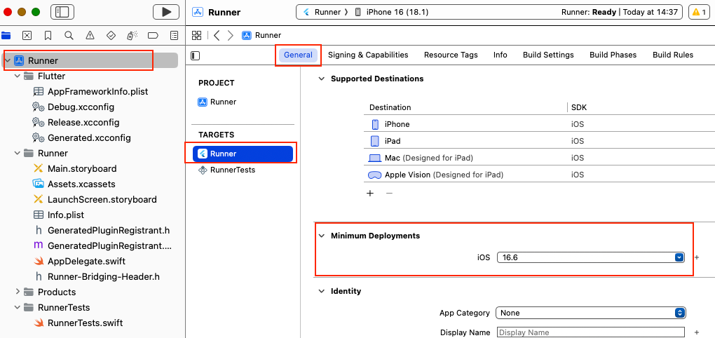715x338 pixels.
Task: Open the Build Settings tab
Action: tap(548, 55)
